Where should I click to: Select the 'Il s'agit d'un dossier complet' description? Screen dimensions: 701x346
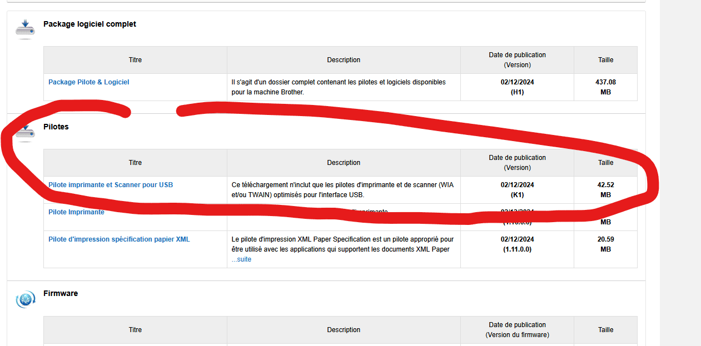point(344,87)
